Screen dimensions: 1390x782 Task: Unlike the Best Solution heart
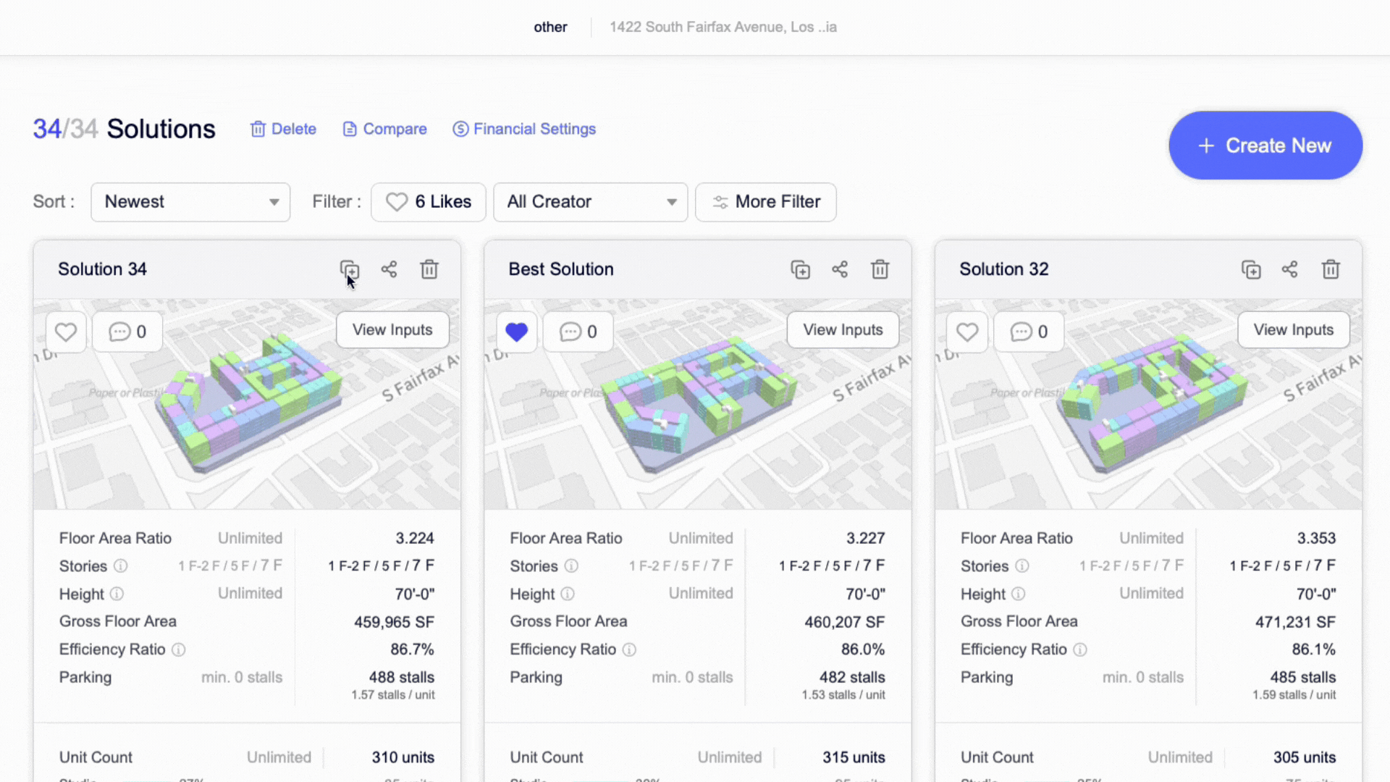pos(516,332)
